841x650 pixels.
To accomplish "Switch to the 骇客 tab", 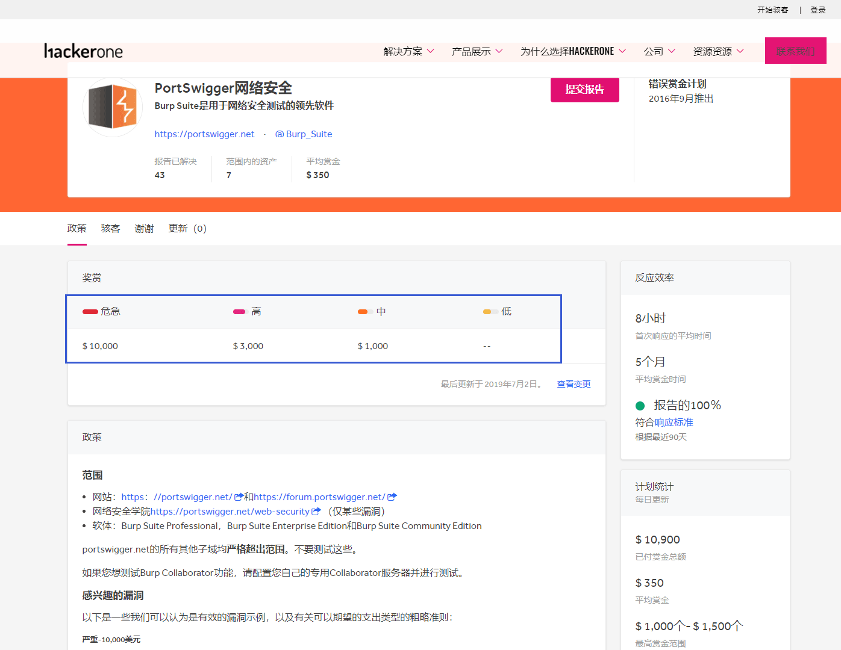I will 111,229.
